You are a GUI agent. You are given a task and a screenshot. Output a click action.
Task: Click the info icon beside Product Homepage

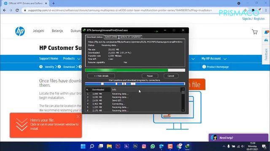204,67
